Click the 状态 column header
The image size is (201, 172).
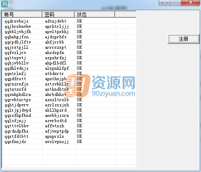(95, 15)
